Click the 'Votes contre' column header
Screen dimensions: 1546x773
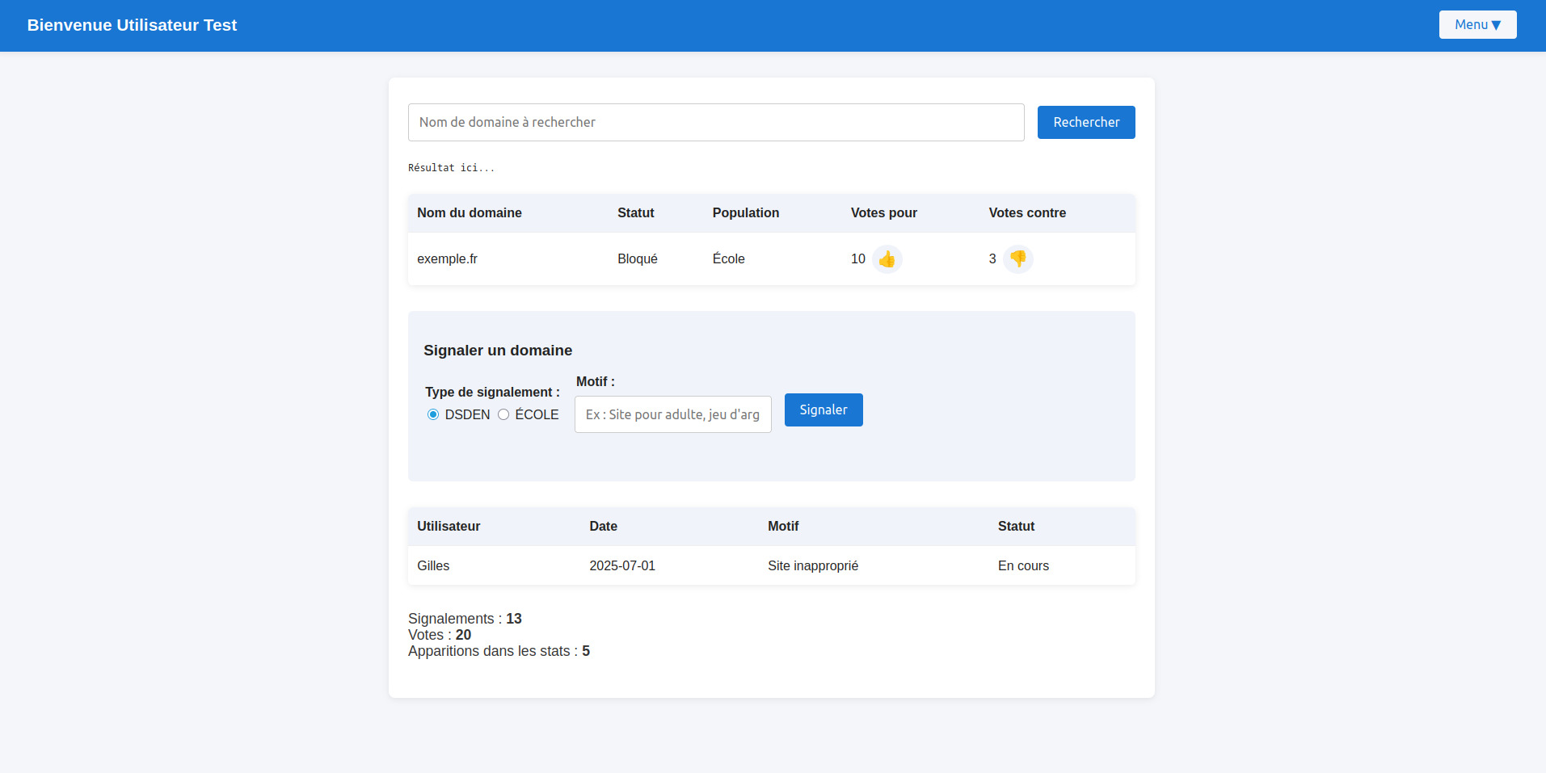pos(1026,213)
